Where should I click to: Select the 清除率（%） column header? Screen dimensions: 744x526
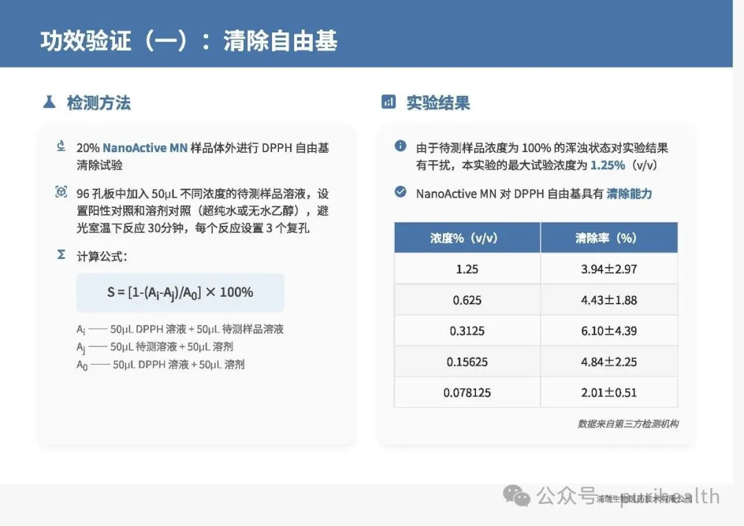[x=609, y=238]
